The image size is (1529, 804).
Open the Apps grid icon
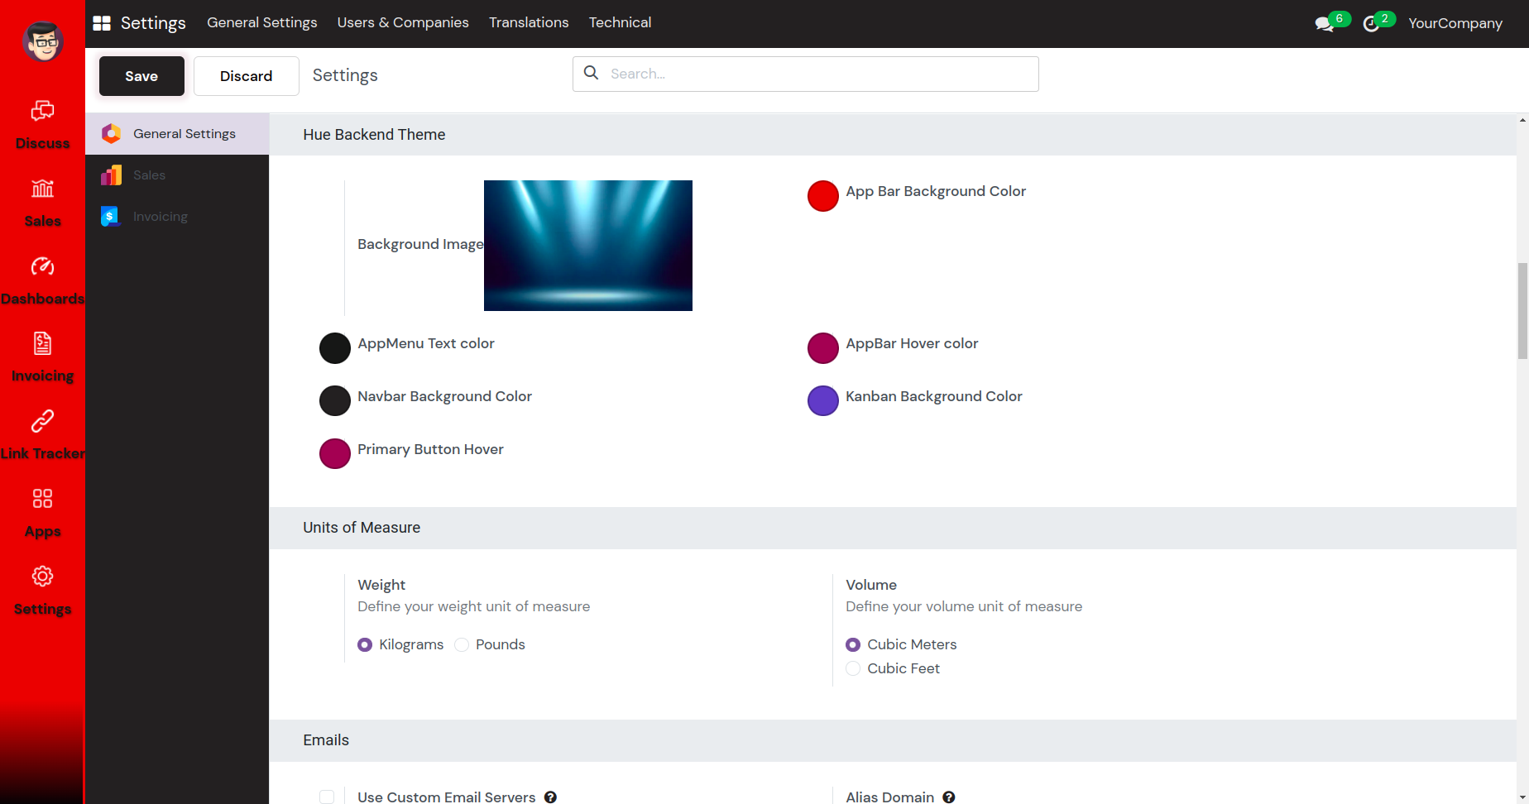[x=42, y=499]
